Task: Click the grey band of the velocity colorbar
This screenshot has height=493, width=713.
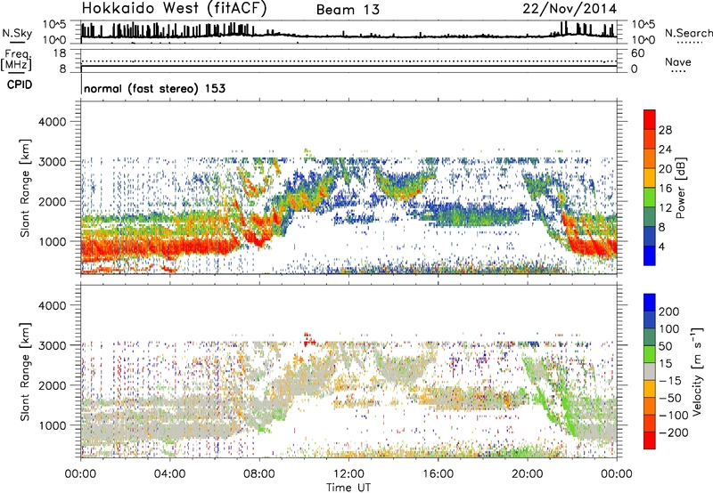Action: [x=650, y=371]
